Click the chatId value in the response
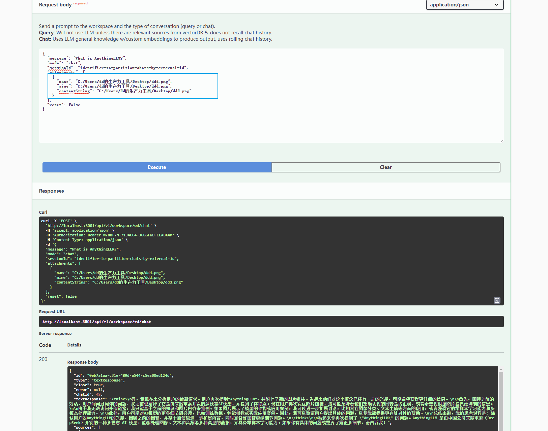This screenshot has height=431, width=548. point(99,394)
